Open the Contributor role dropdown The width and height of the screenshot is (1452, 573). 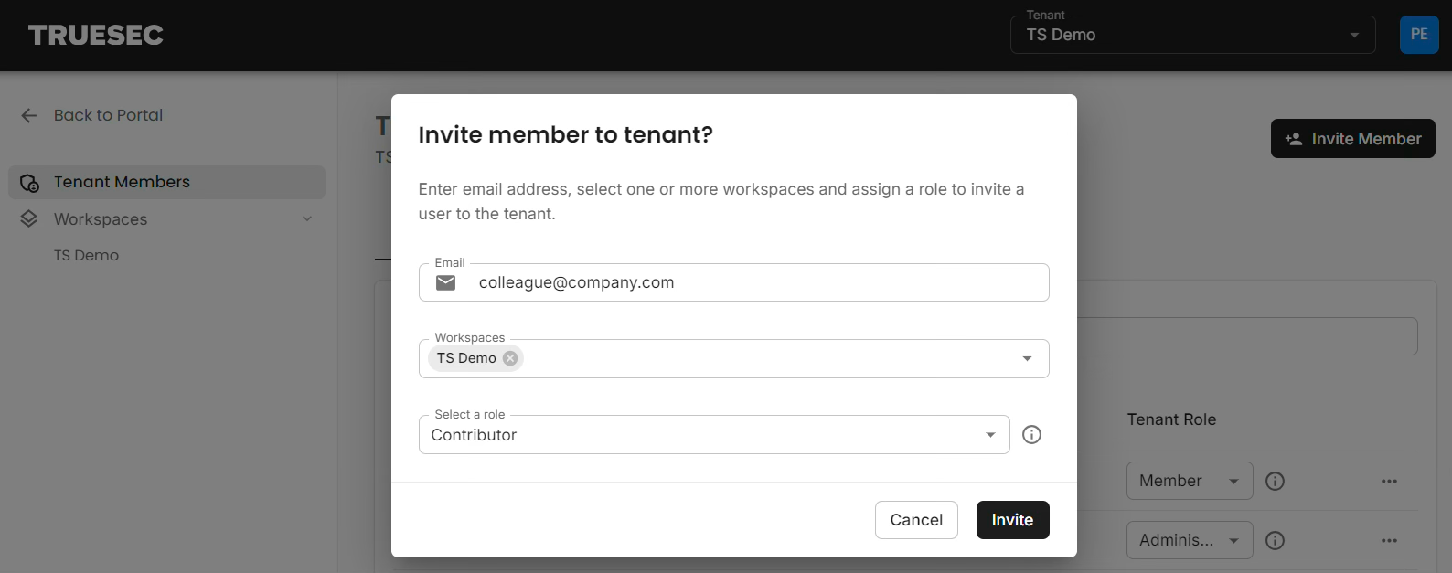pos(990,434)
